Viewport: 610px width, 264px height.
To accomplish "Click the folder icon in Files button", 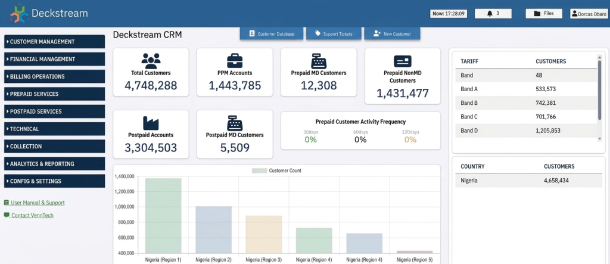I will (x=537, y=14).
